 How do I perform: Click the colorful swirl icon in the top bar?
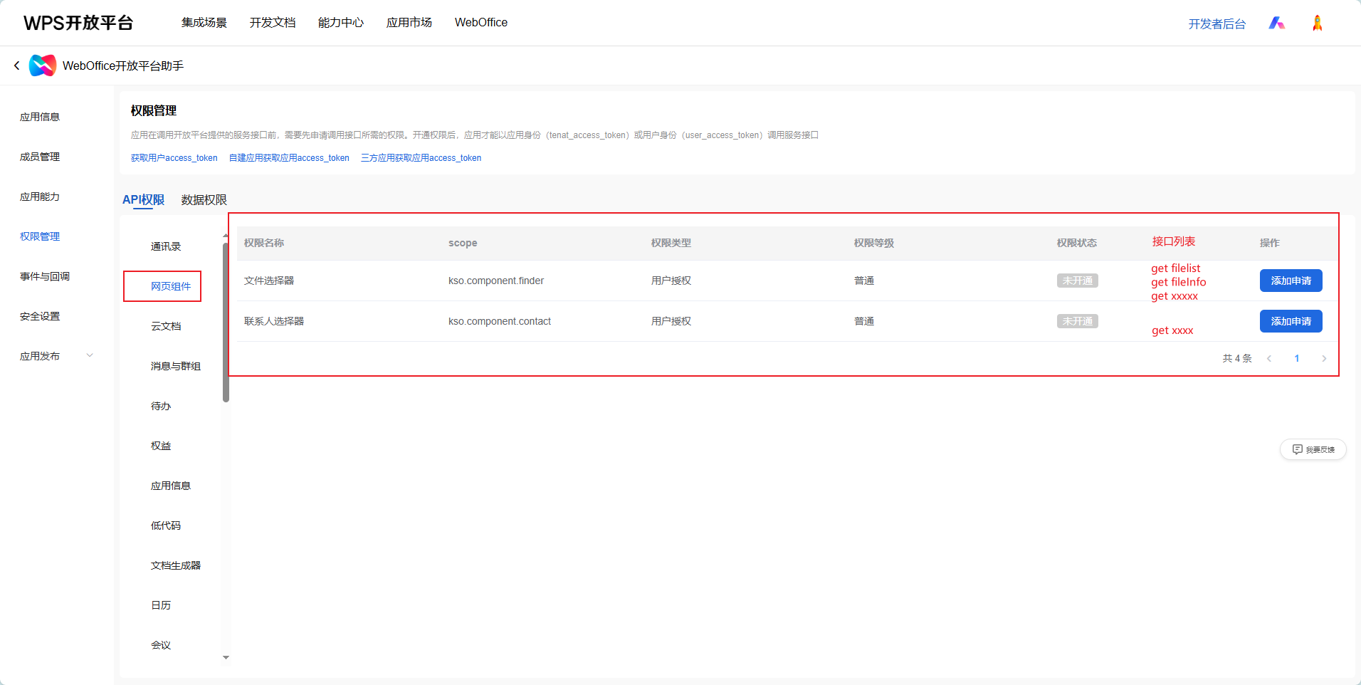click(1276, 22)
